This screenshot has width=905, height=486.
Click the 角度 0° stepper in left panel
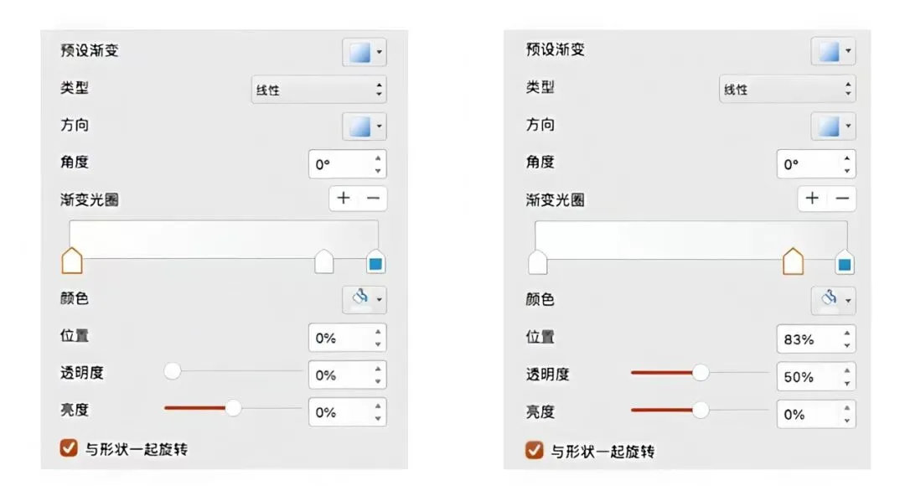(x=378, y=164)
